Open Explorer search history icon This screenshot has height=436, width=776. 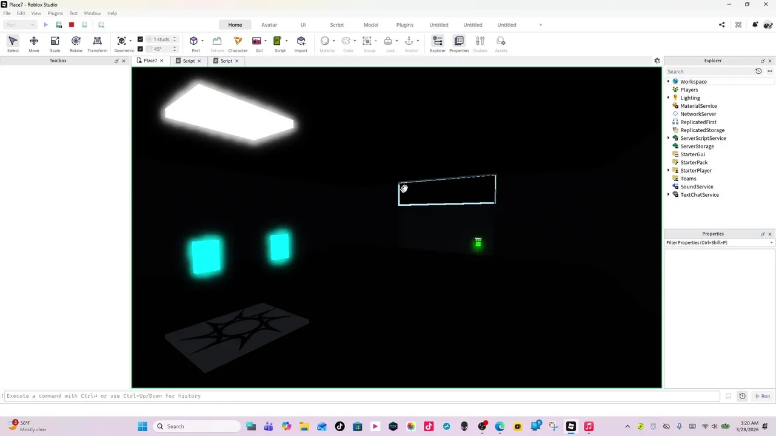coord(758,71)
